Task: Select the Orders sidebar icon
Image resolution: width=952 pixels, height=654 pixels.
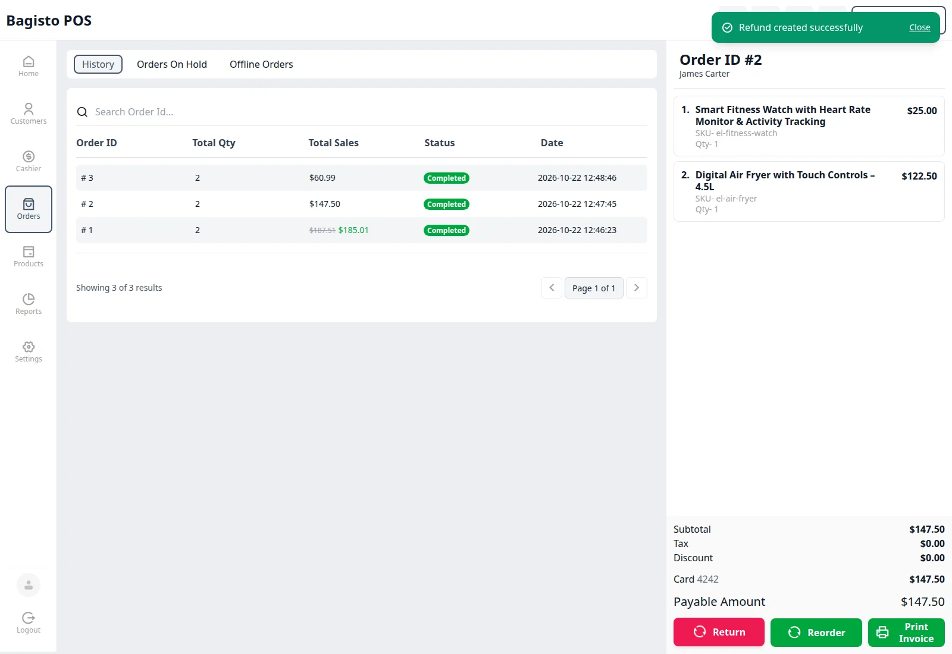Action: point(28,209)
